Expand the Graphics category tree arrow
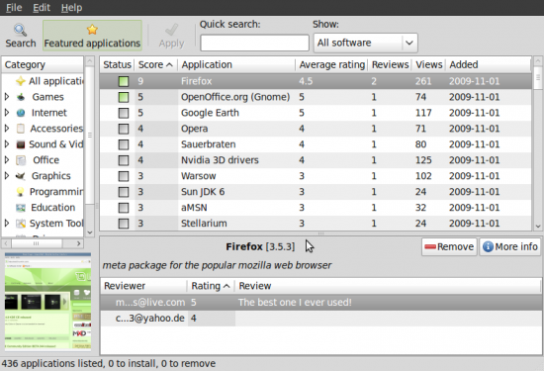 (x=7, y=176)
